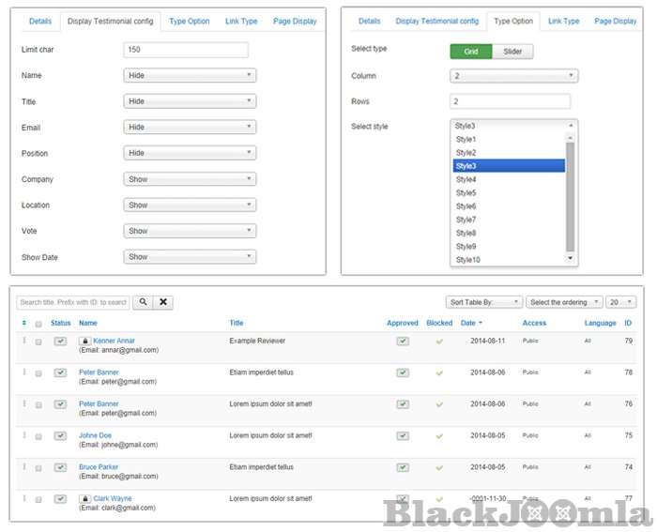The width and height of the screenshot is (657, 532).
Task: Open the Details tab in right panel
Action: tap(370, 21)
